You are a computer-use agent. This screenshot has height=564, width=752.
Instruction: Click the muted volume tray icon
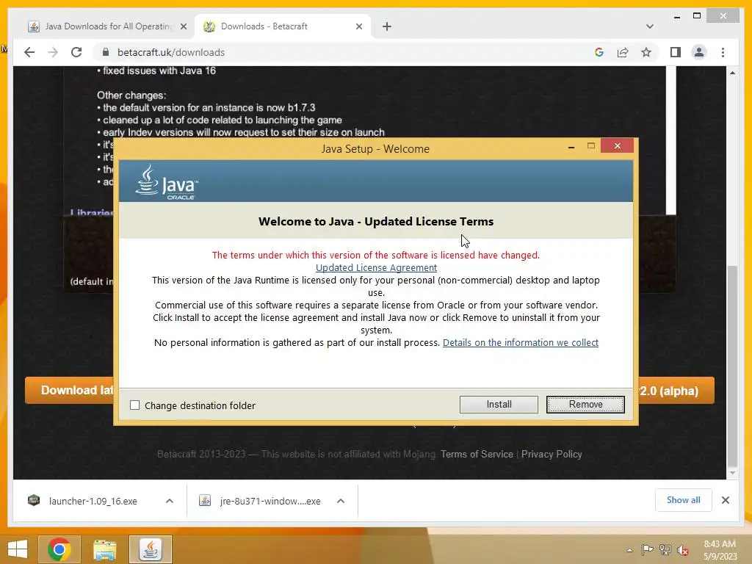[682, 549]
